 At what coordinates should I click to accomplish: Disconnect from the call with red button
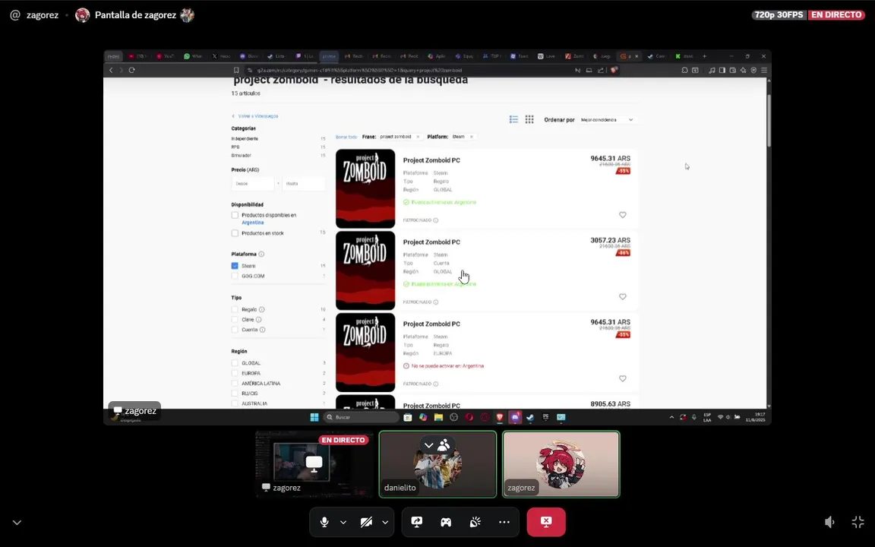tap(546, 522)
